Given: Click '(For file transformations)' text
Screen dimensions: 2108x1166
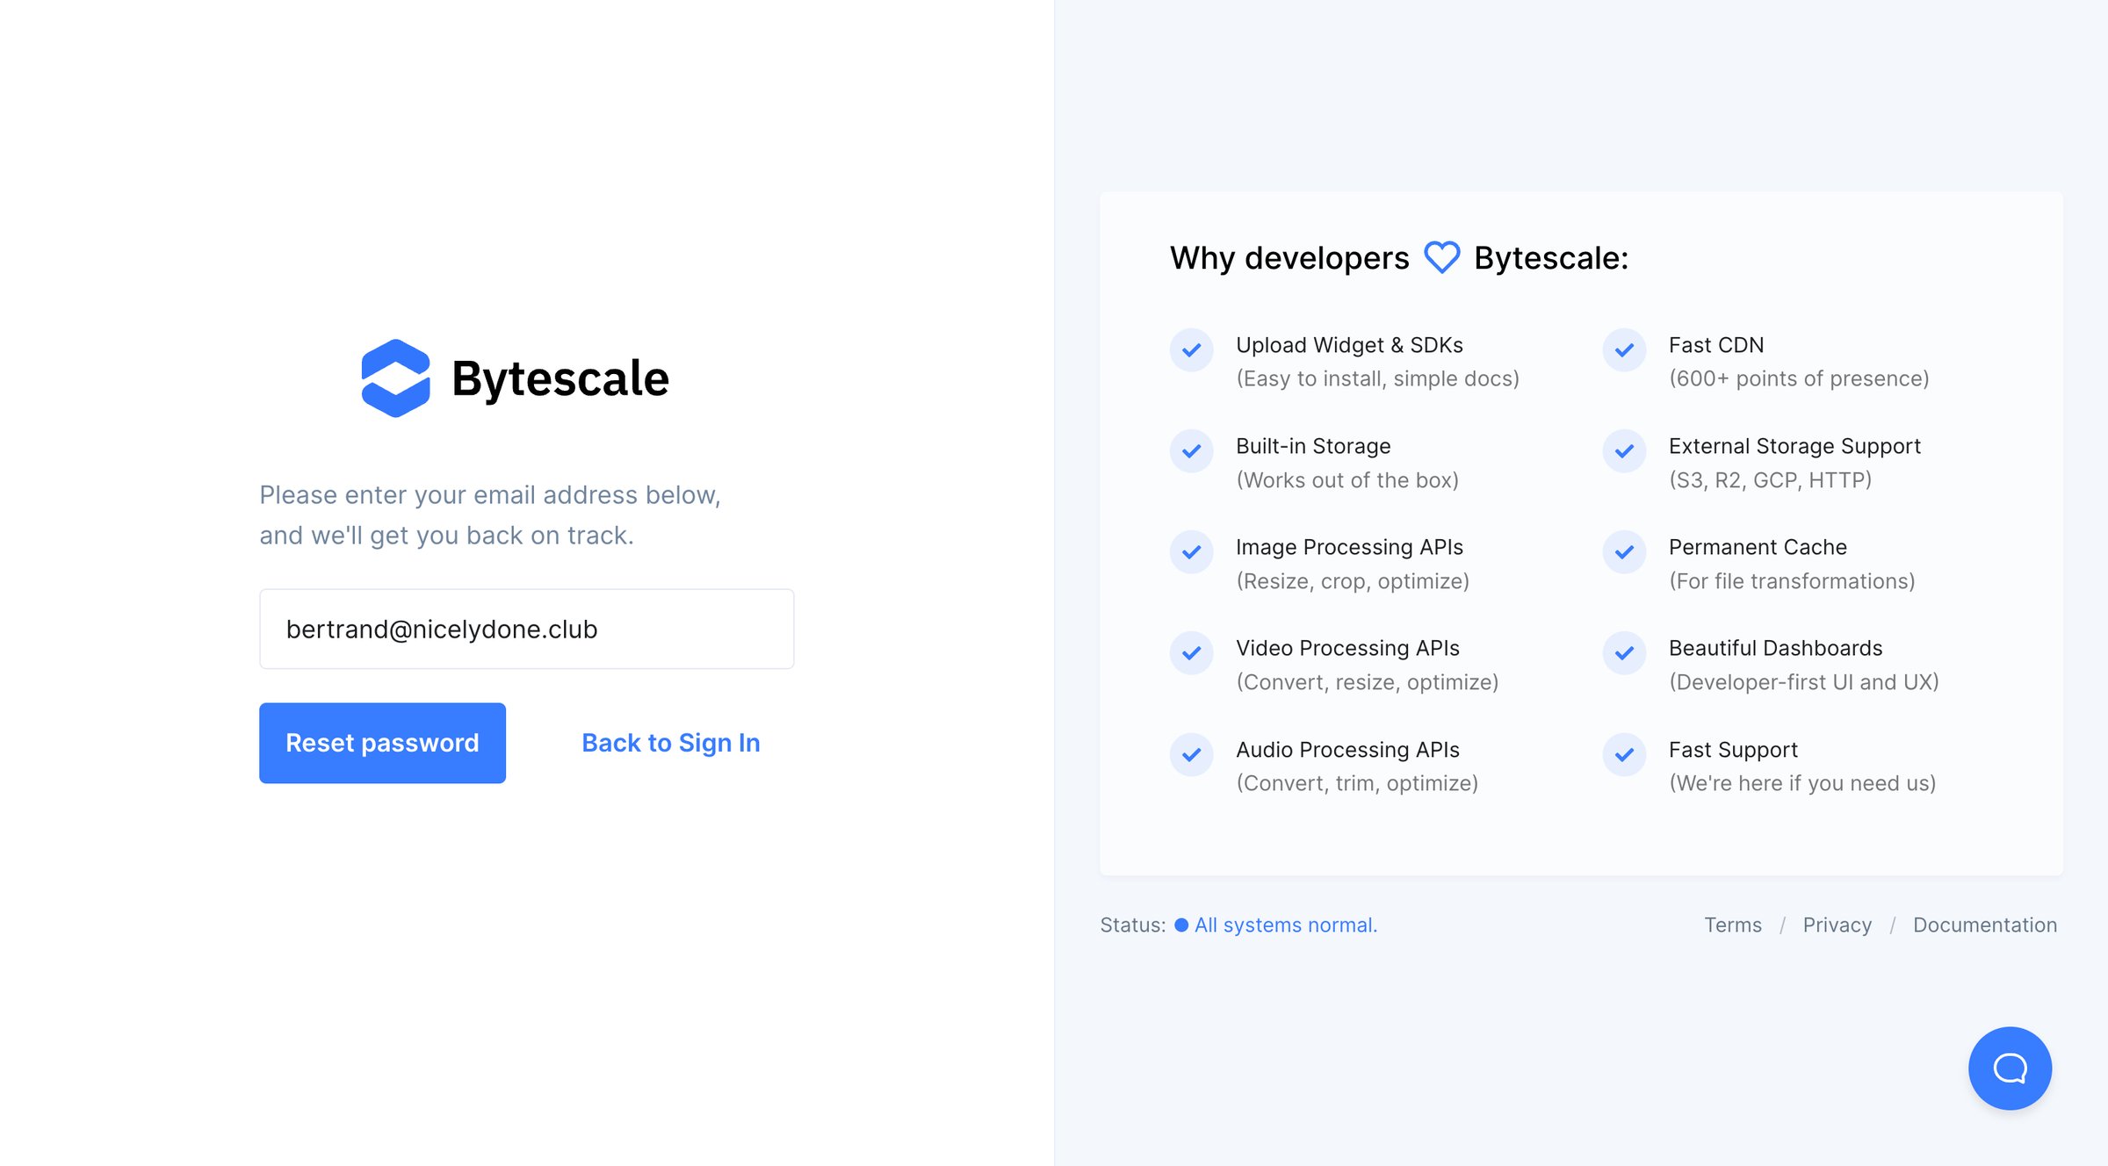Looking at the screenshot, I should click(x=1792, y=581).
